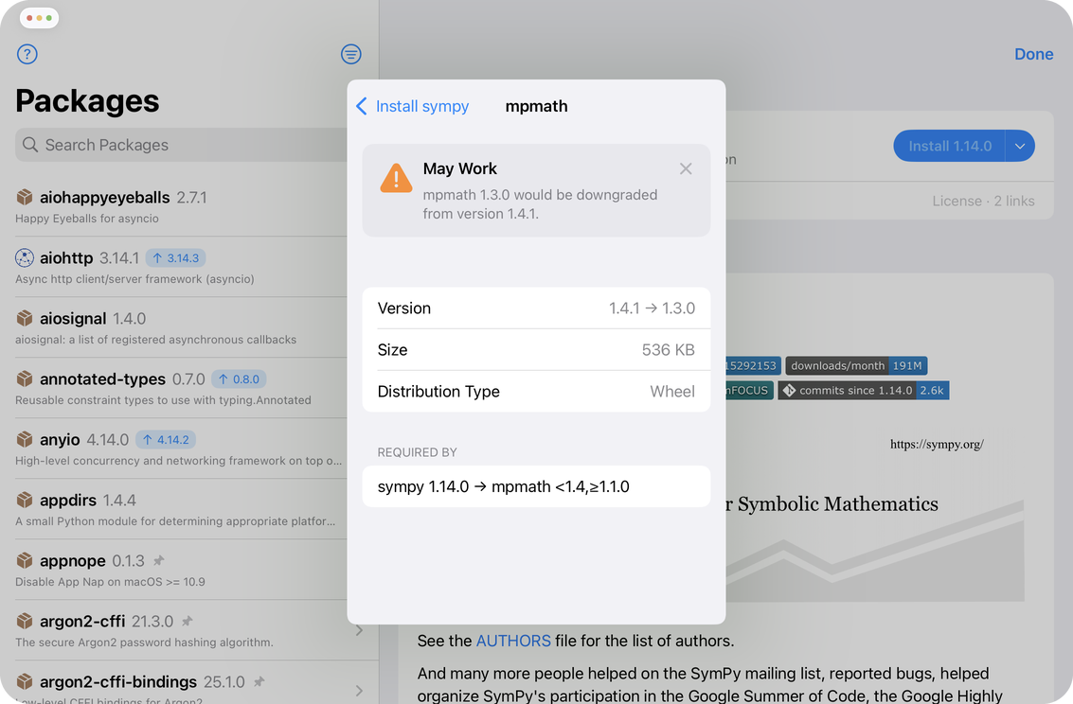
Task: Click the Install 1.14.0 button
Action: tap(949, 147)
